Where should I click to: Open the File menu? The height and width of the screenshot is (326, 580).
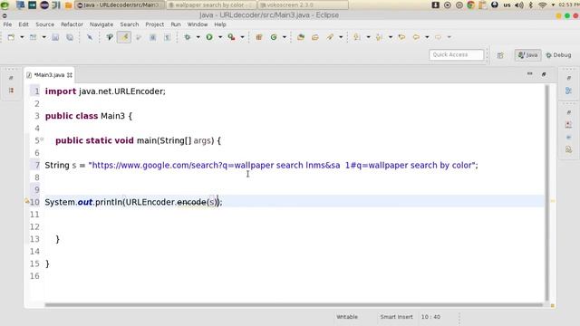[x=7, y=24]
